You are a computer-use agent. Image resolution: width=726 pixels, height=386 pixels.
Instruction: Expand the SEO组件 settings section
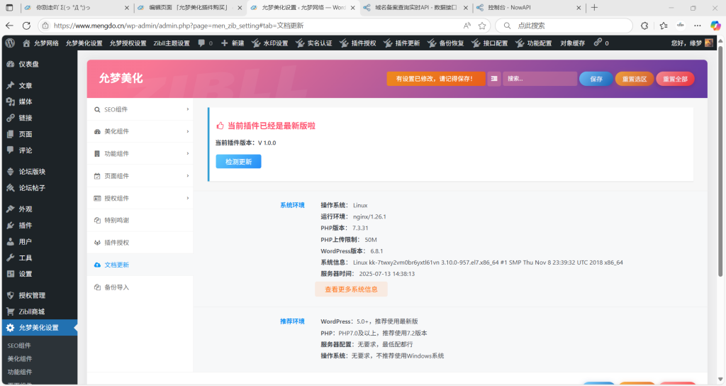point(140,109)
